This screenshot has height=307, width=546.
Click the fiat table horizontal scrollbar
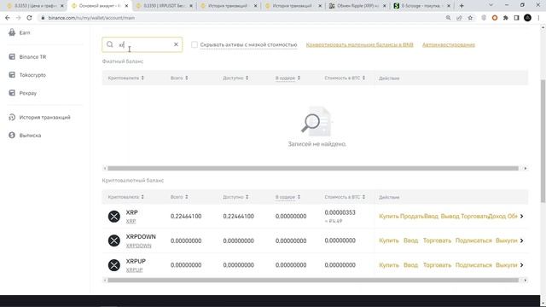313,168
